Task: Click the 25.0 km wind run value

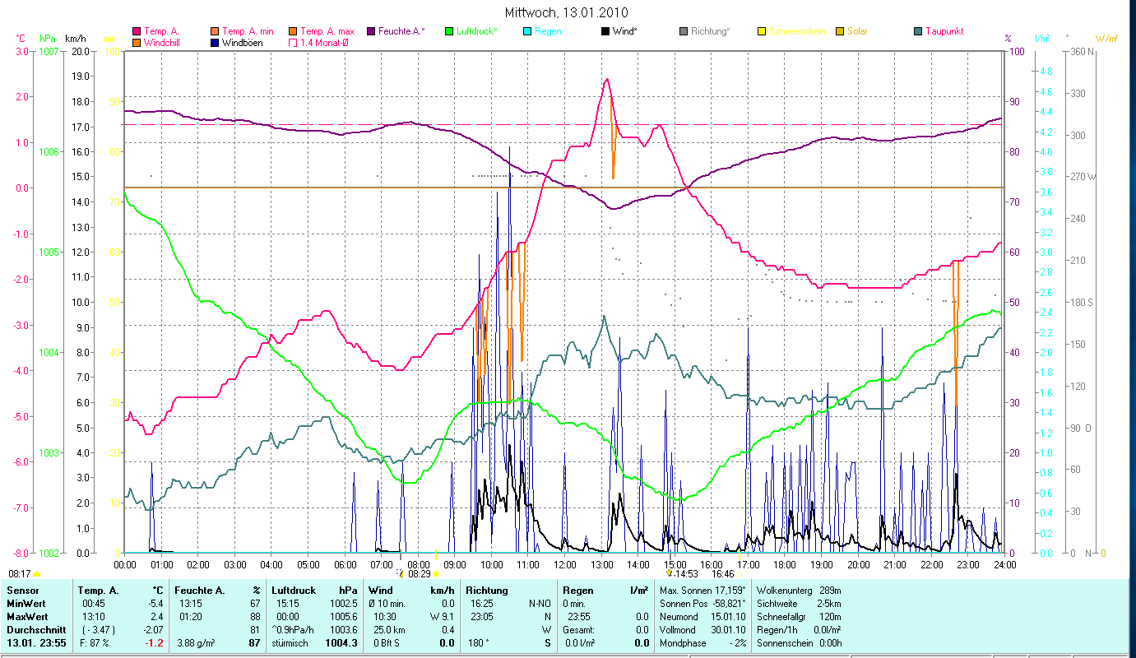Action: tap(391, 630)
